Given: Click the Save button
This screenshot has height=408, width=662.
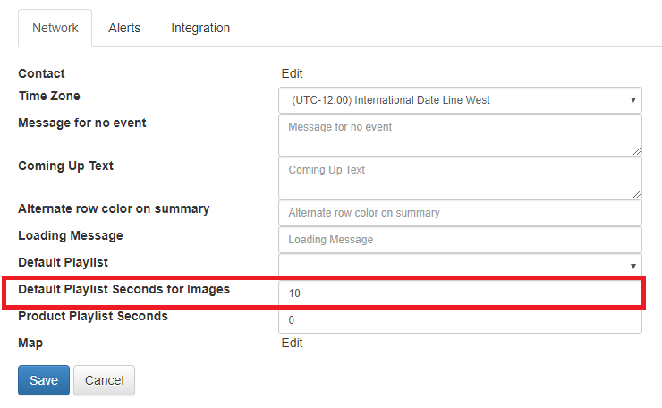Looking at the screenshot, I should [44, 380].
